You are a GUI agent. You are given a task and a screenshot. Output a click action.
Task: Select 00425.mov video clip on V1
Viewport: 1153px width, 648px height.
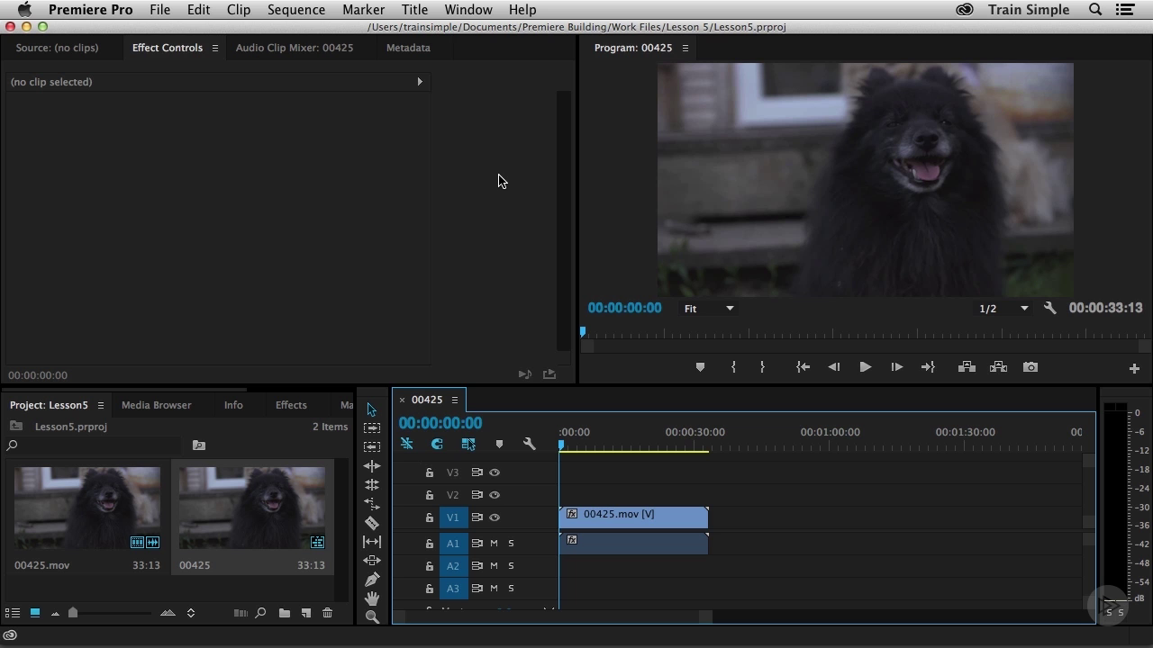coord(633,517)
